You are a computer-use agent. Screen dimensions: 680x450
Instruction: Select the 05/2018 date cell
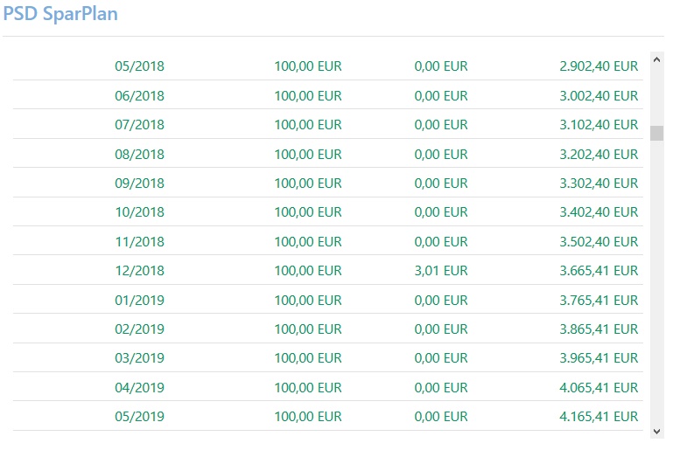[139, 66]
